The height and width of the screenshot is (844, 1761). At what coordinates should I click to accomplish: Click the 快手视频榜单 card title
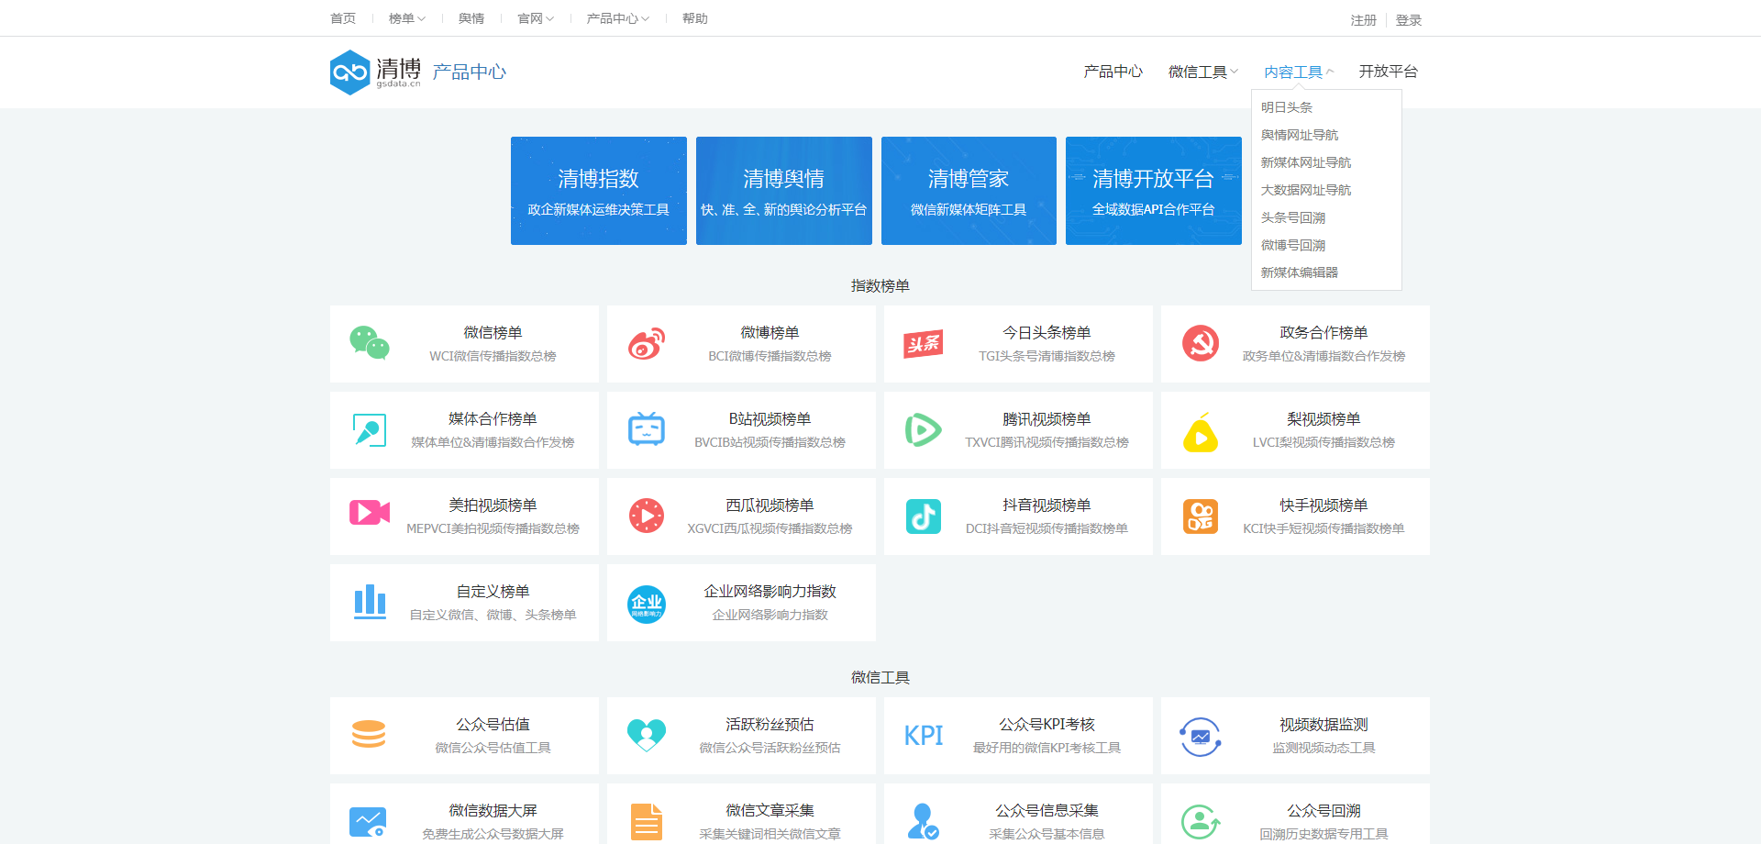[x=1324, y=505]
